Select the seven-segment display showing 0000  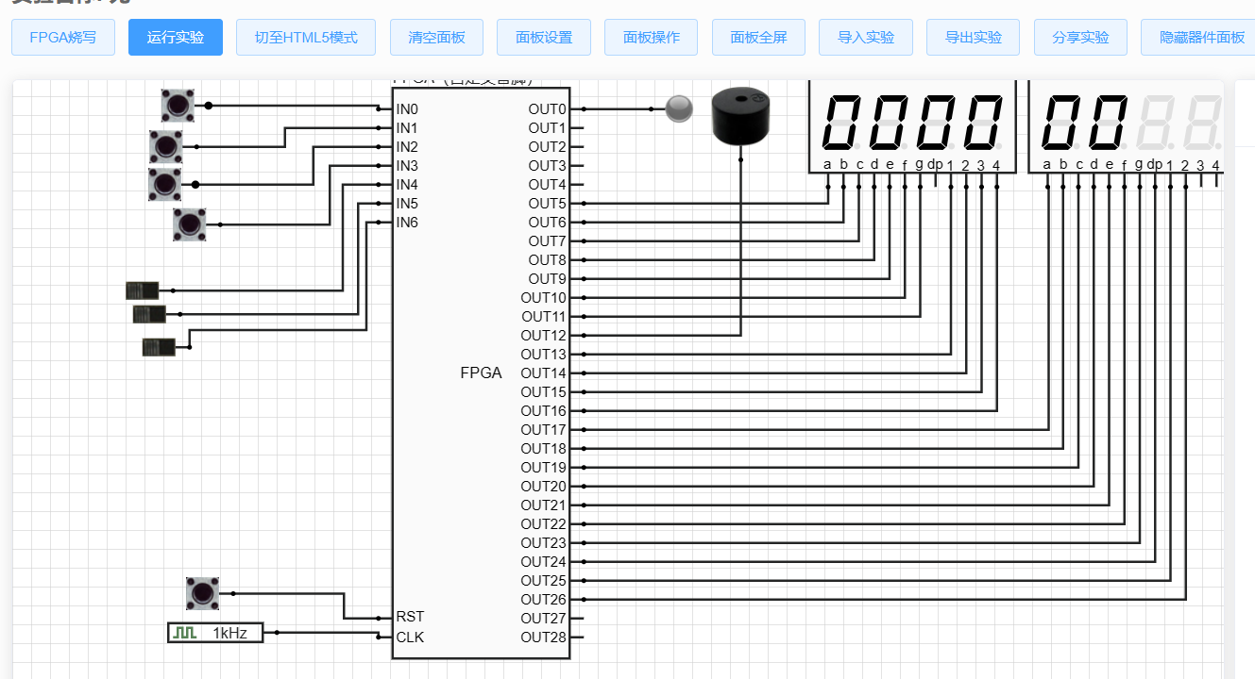pyautogui.click(x=912, y=126)
